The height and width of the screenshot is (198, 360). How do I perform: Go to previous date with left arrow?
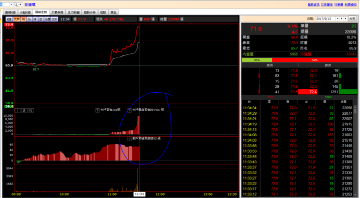341,19
